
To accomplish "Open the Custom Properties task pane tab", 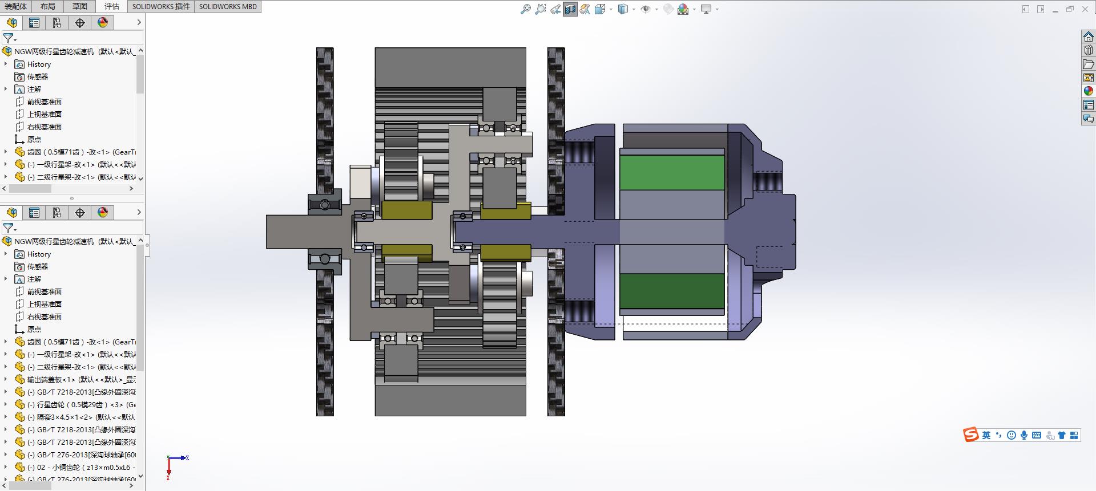I will (x=1089, y=105).
